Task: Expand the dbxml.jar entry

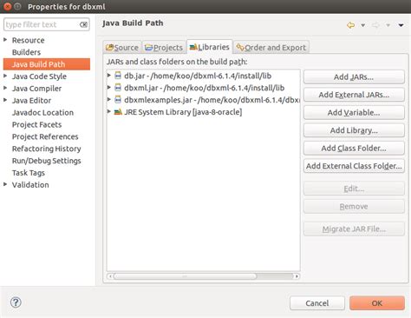Action: point(109,87)
